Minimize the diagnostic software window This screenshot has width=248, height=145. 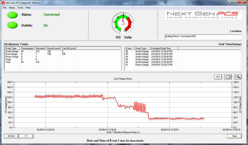[230, 2]
